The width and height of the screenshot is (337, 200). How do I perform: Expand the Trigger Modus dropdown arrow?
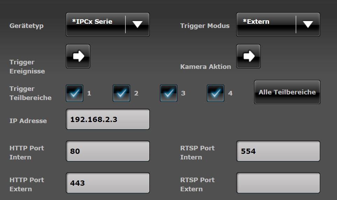point(308,24)
